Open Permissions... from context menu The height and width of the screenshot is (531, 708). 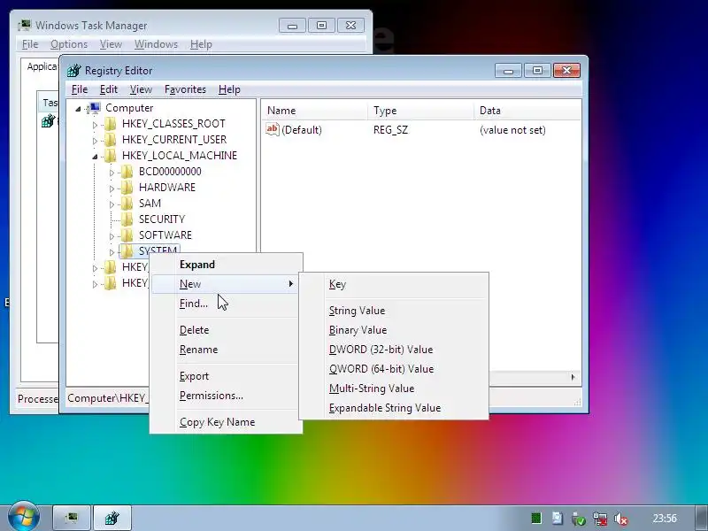[226, 396]
